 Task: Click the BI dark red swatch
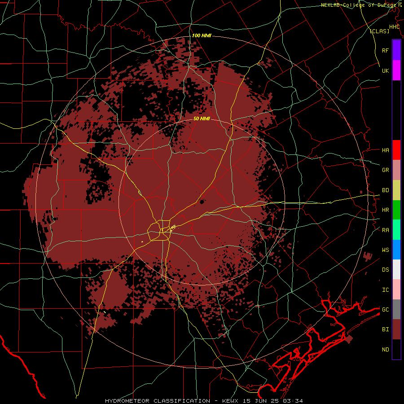coord(396,329)
